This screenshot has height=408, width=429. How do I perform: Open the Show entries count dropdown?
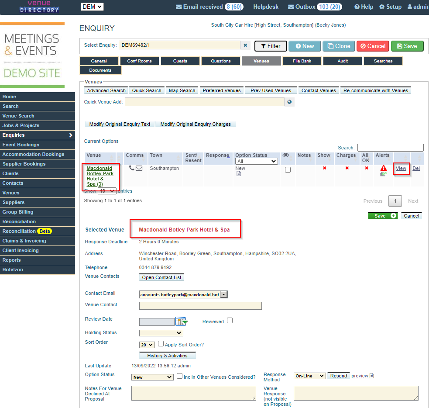107,191
